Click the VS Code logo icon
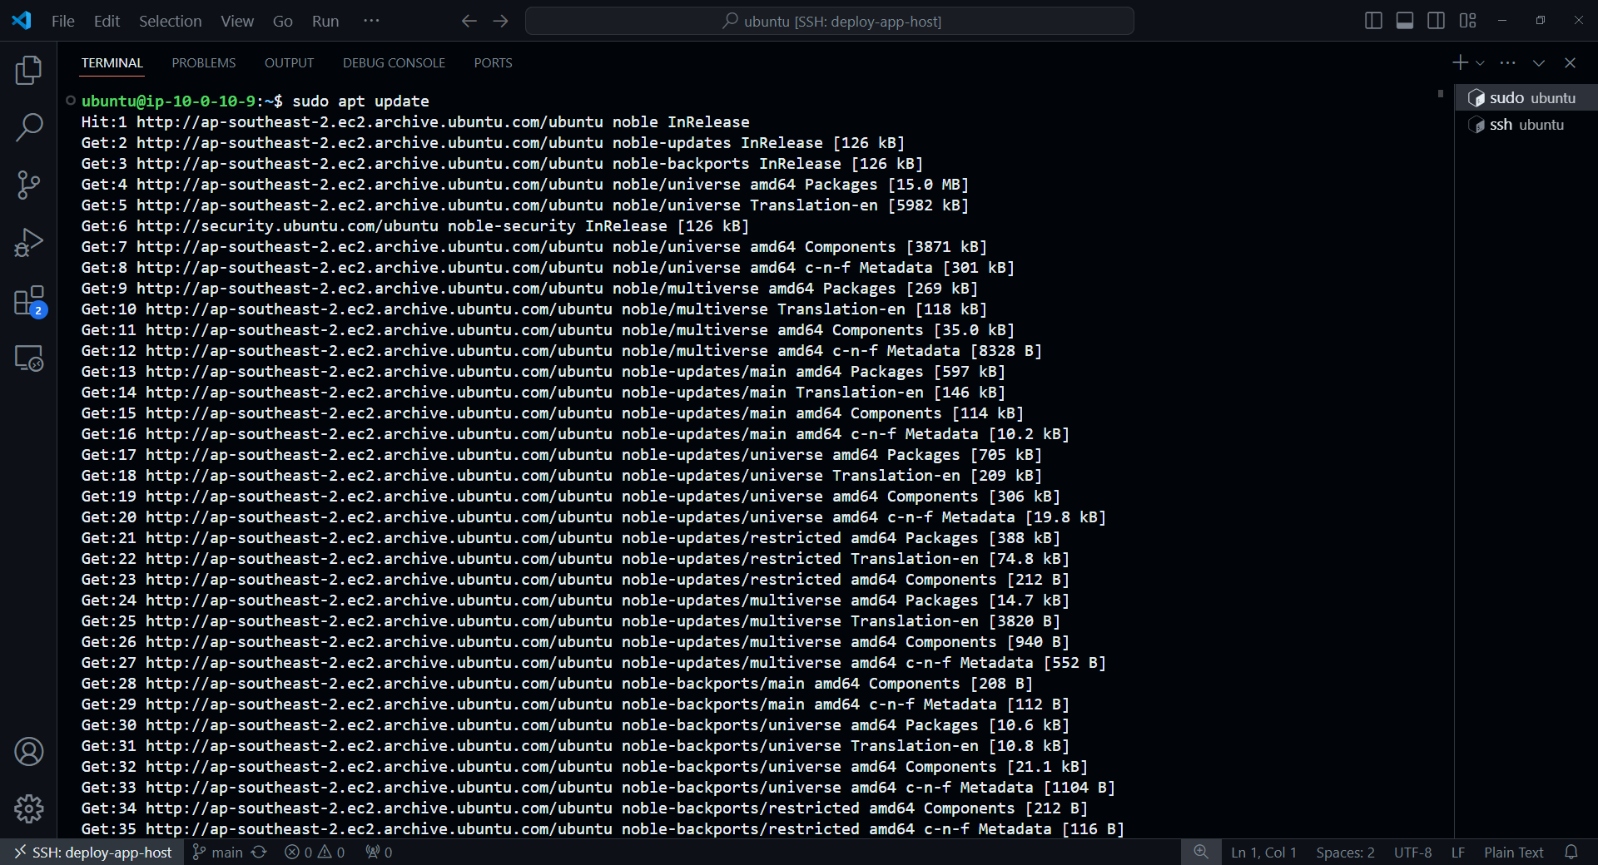 click(x=22, y=21)
